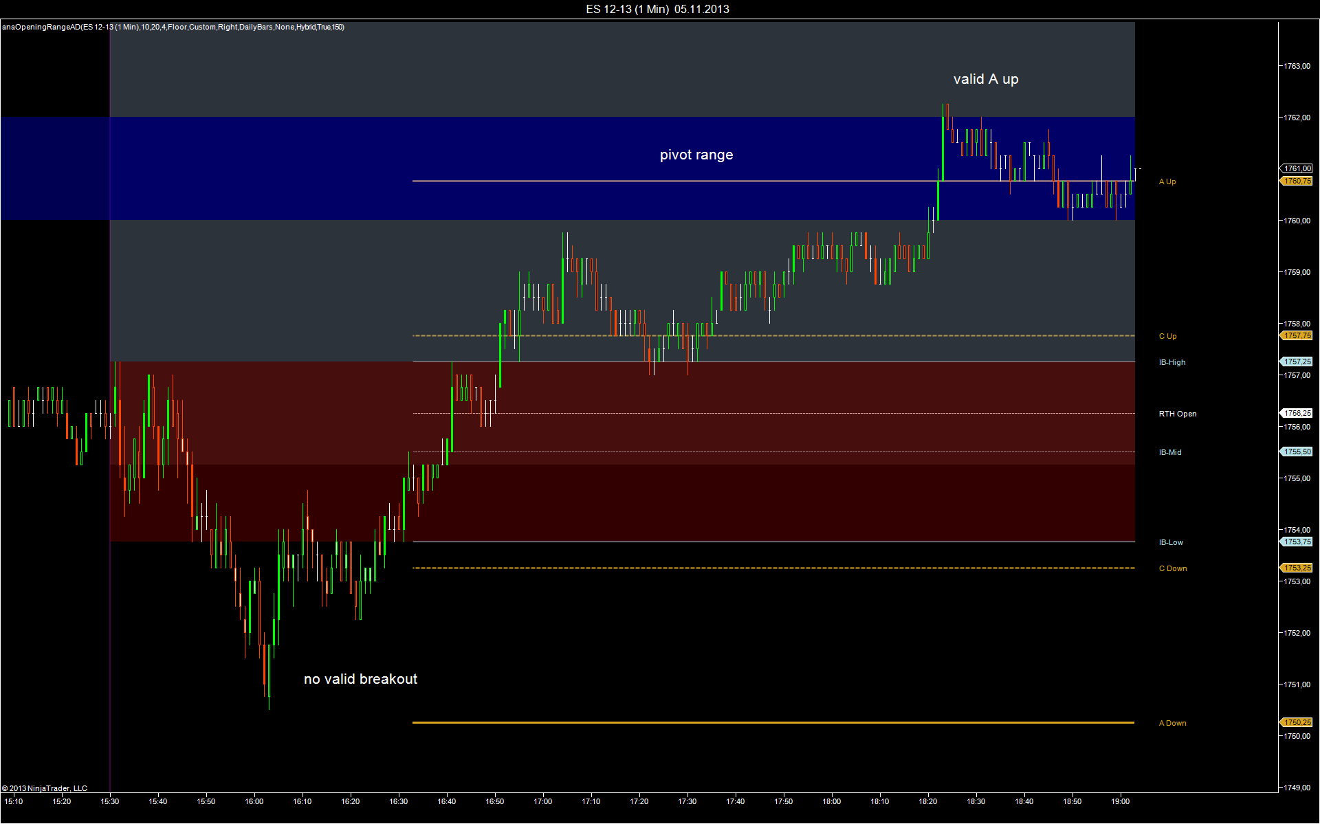
Task: Click the 1752,00 price axis label
Action: pyautogui.click(x=1297, y=633)
